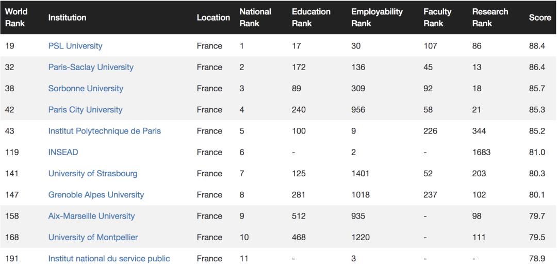
Task: Open University of Strasbourg link
Action: (93, 173)
